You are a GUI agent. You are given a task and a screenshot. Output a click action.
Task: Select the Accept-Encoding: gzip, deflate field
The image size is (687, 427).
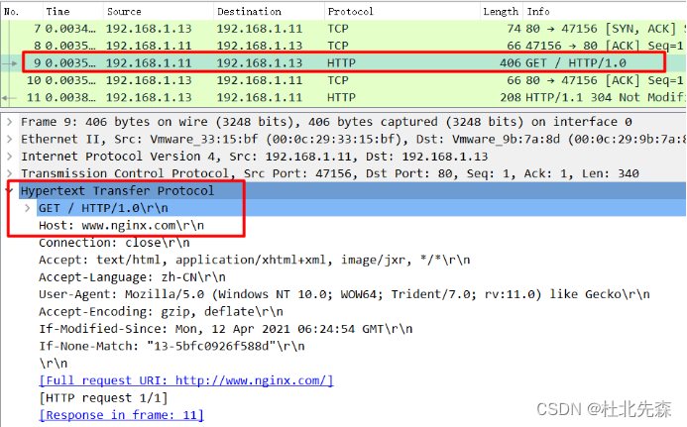coord(161,312)
